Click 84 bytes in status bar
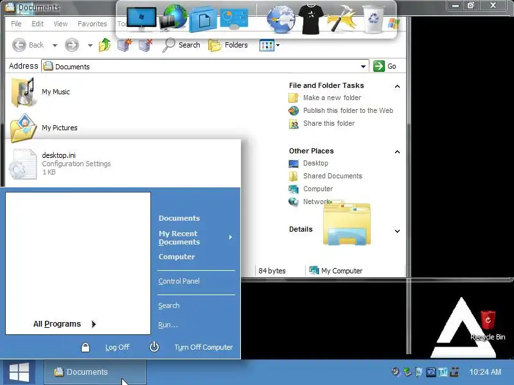The image size is (514, 385). pos(272,271)
